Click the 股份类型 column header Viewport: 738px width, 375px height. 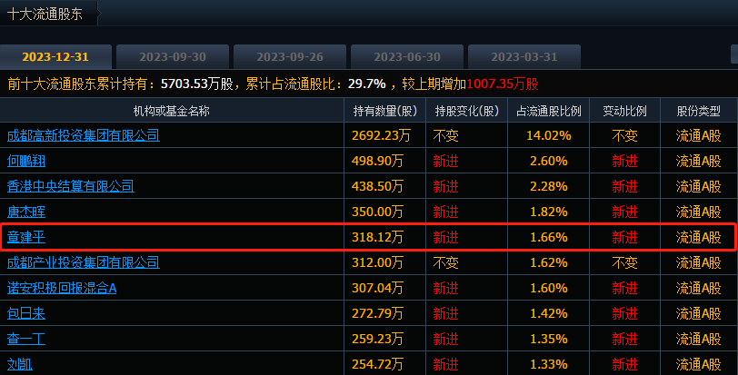tap(698, 111)
